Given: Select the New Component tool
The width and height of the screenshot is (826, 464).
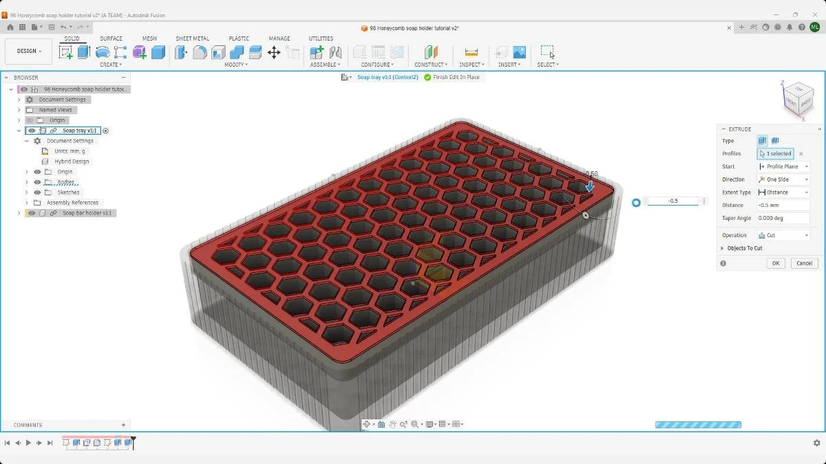Looking at the screenshot, I should click(x=317, y=52).
